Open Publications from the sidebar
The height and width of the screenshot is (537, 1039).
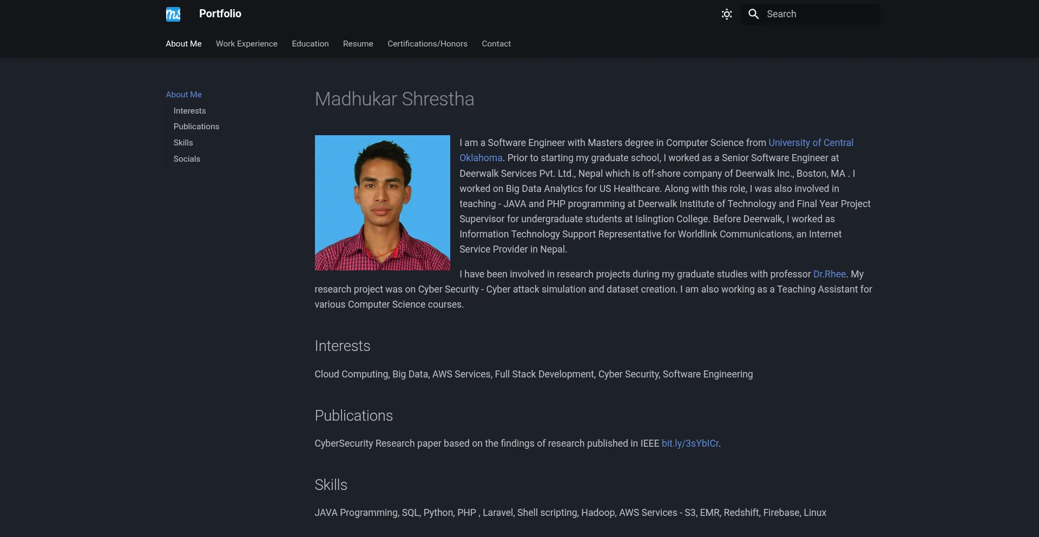[196, 127]
